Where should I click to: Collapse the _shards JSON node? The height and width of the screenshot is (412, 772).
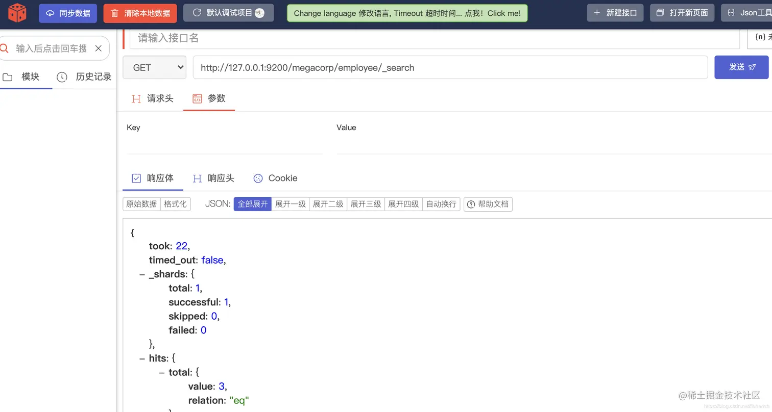click(142, 274)
